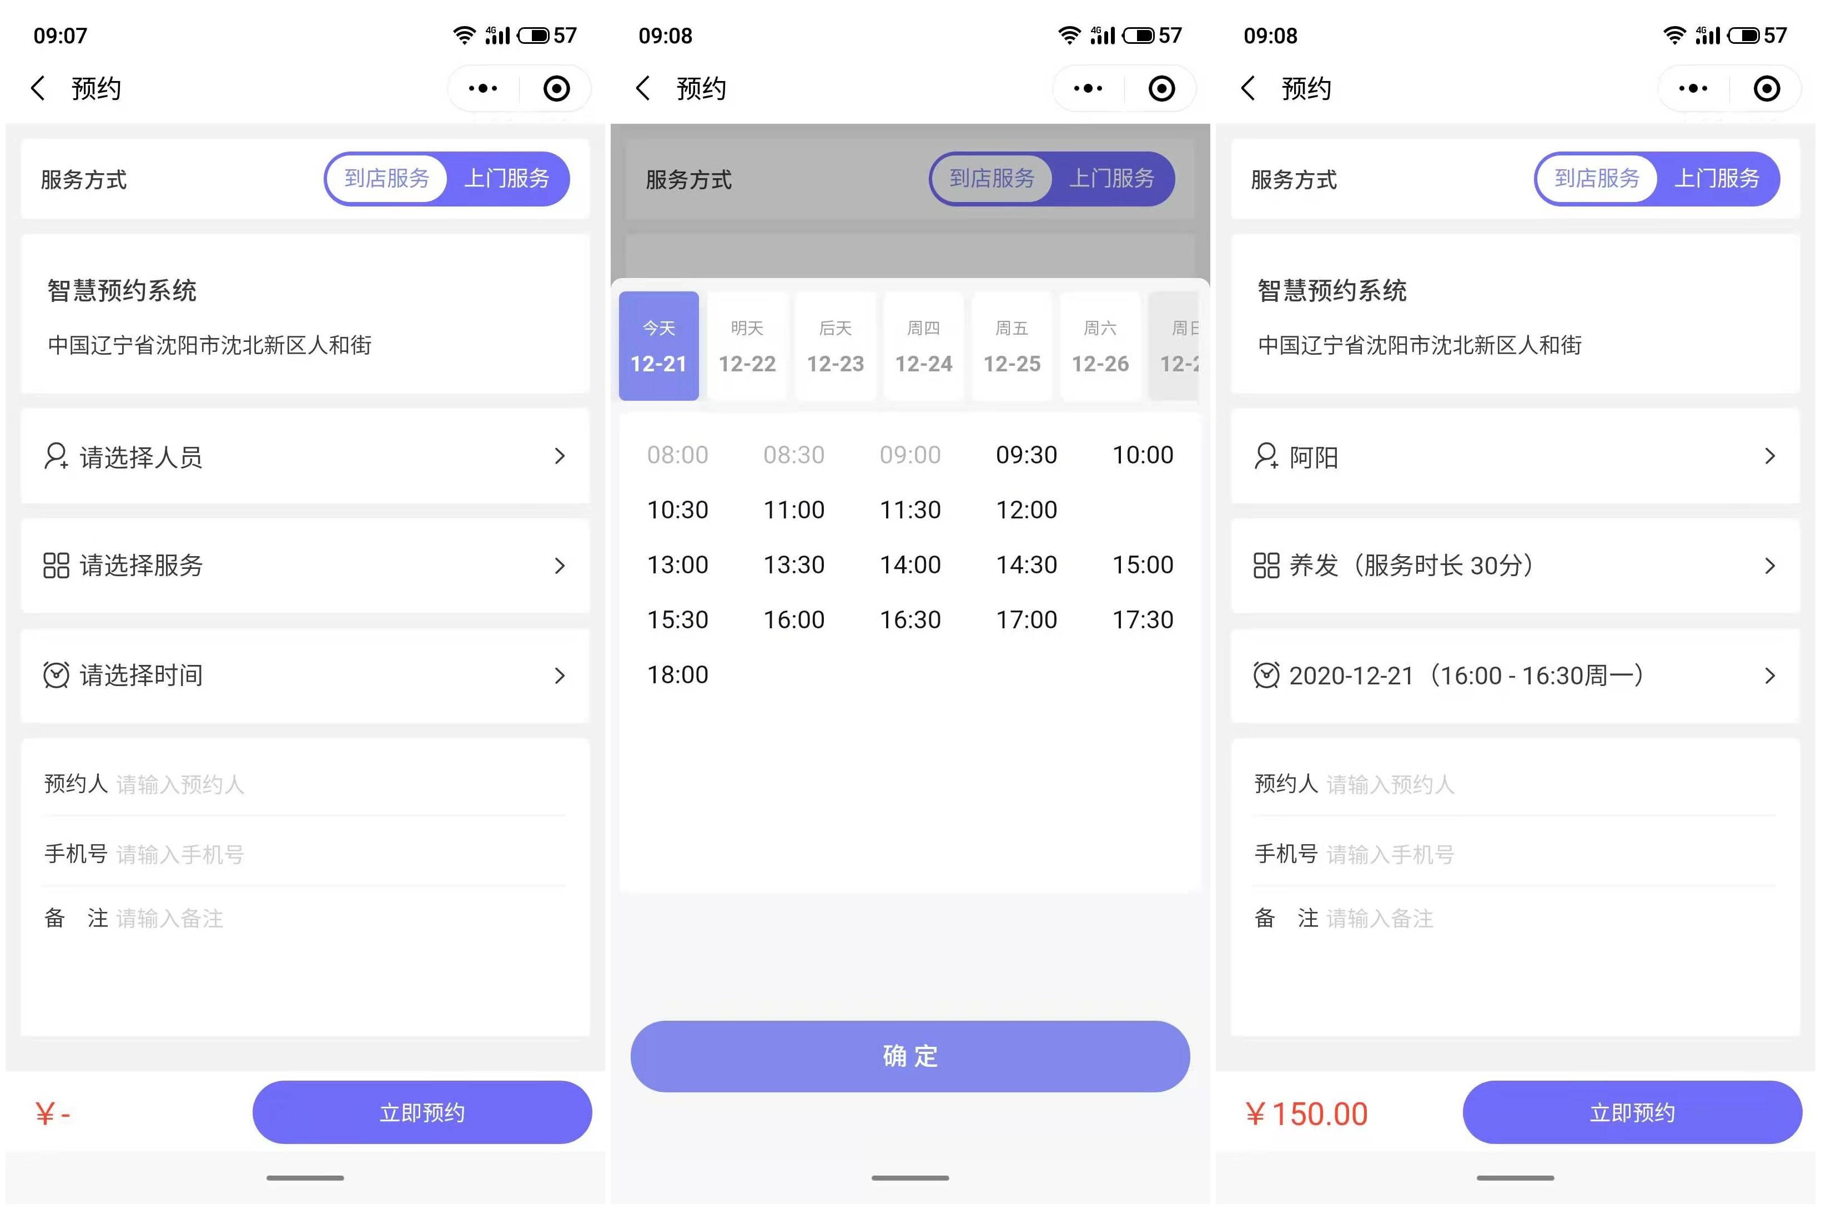1821x1210 pixels.
Task: Pick the 18:00 time slot
Action: 678,674
